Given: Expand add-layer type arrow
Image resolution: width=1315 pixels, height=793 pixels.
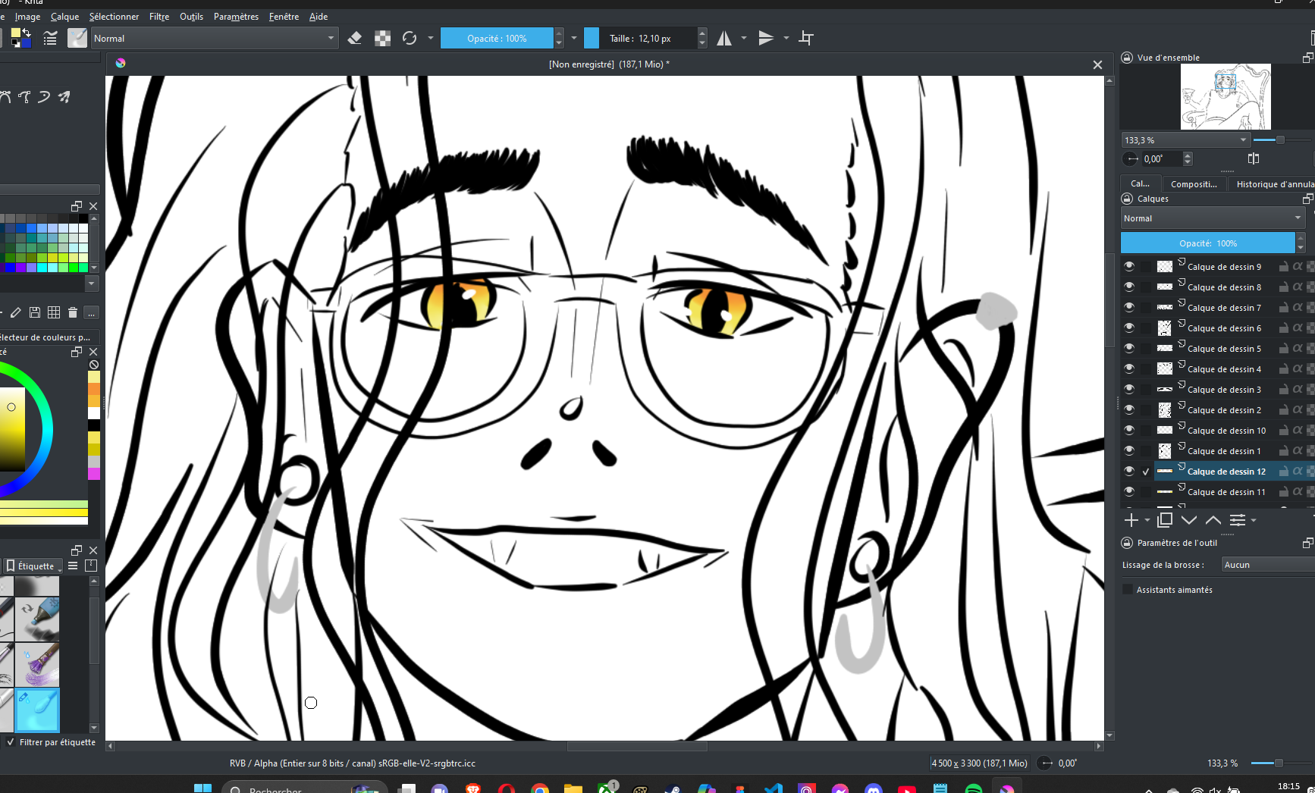Looking at the screenshot, I should coord(1147,520).
